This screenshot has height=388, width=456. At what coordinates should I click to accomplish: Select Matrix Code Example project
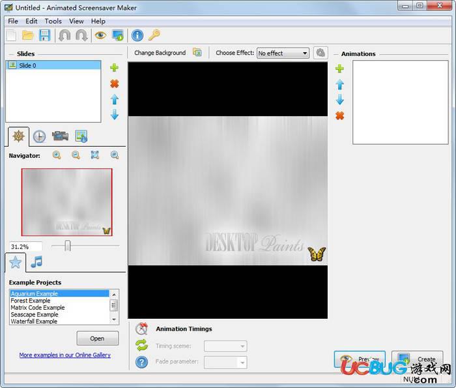[60, 307]
